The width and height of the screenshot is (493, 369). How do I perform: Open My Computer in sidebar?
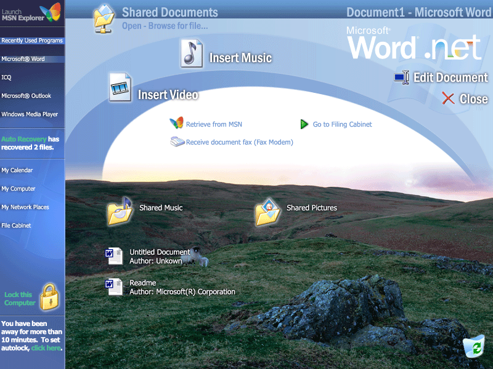tap(18, 189)
